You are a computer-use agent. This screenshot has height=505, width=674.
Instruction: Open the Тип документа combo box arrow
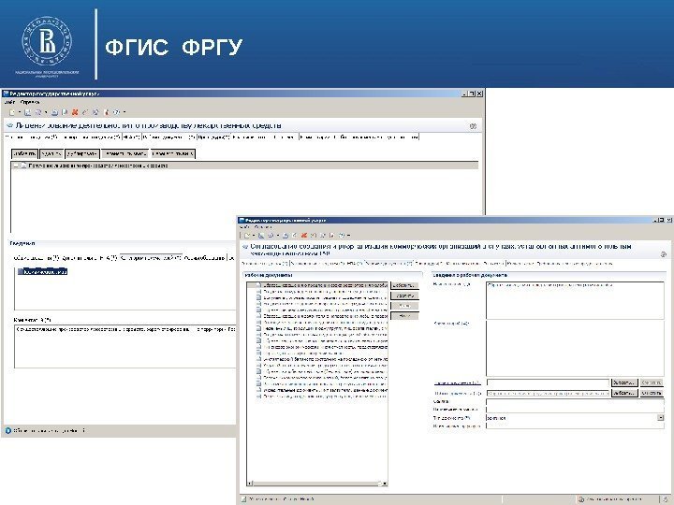[660, 418]
